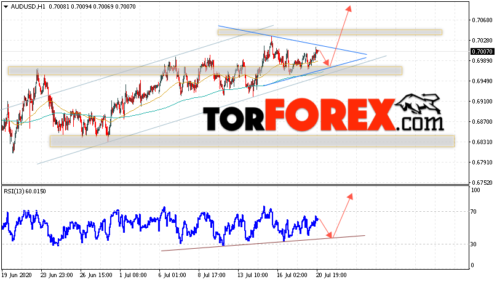Click the 0.69100 price axis label
Screen dimensions: 497x282
tap(482, 102)
